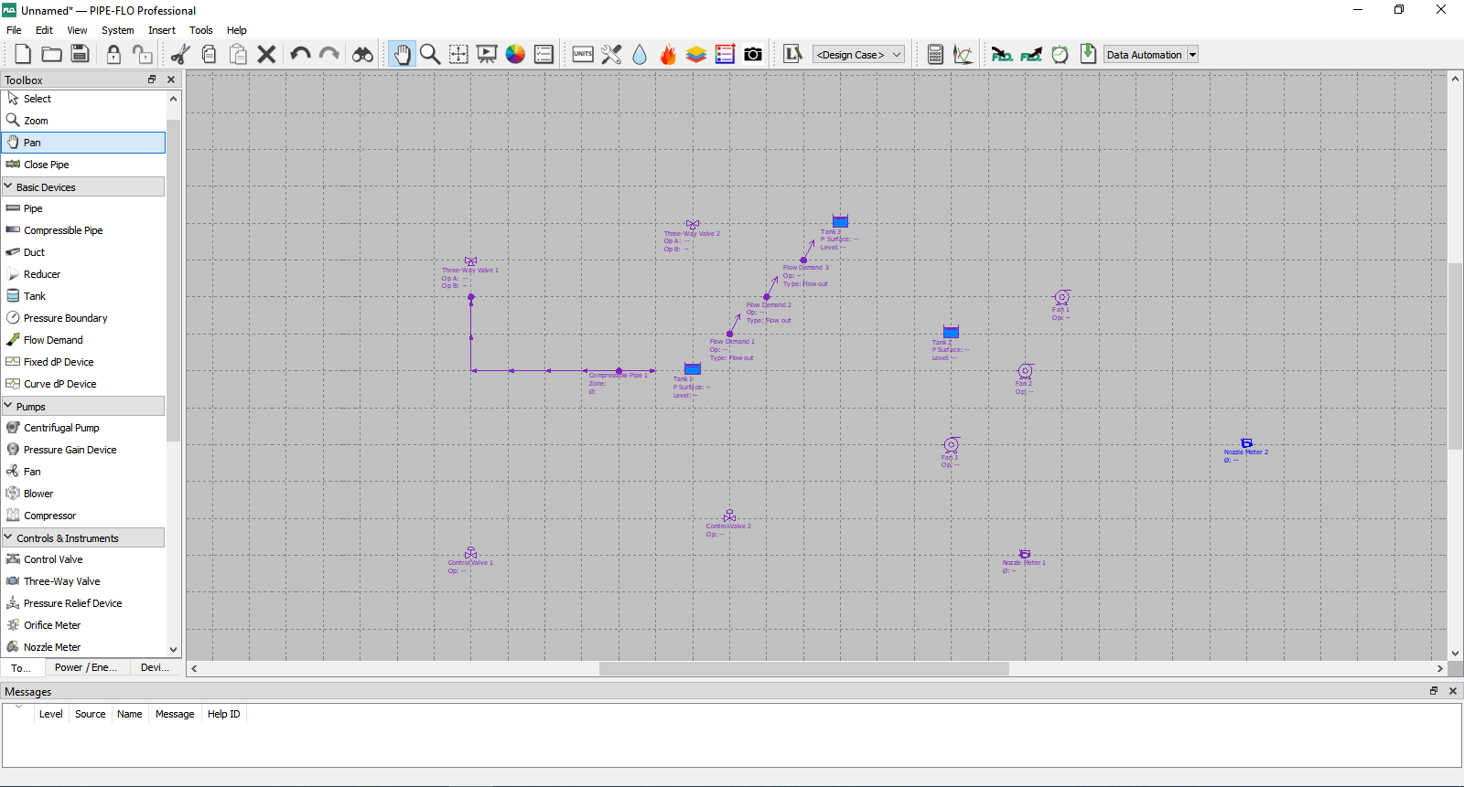Click the canvas vertical scrollbar thumb
The width and height of the screenshot is (1464, 787).
(1455, 356)
